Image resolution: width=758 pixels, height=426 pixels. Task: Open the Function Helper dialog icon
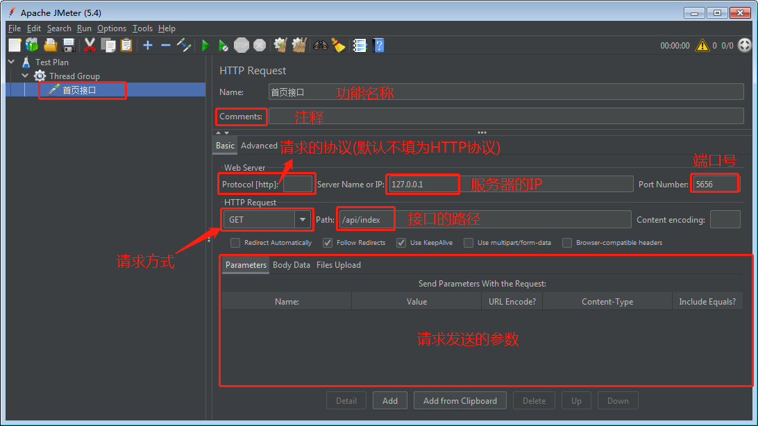[x=360, y=45]
